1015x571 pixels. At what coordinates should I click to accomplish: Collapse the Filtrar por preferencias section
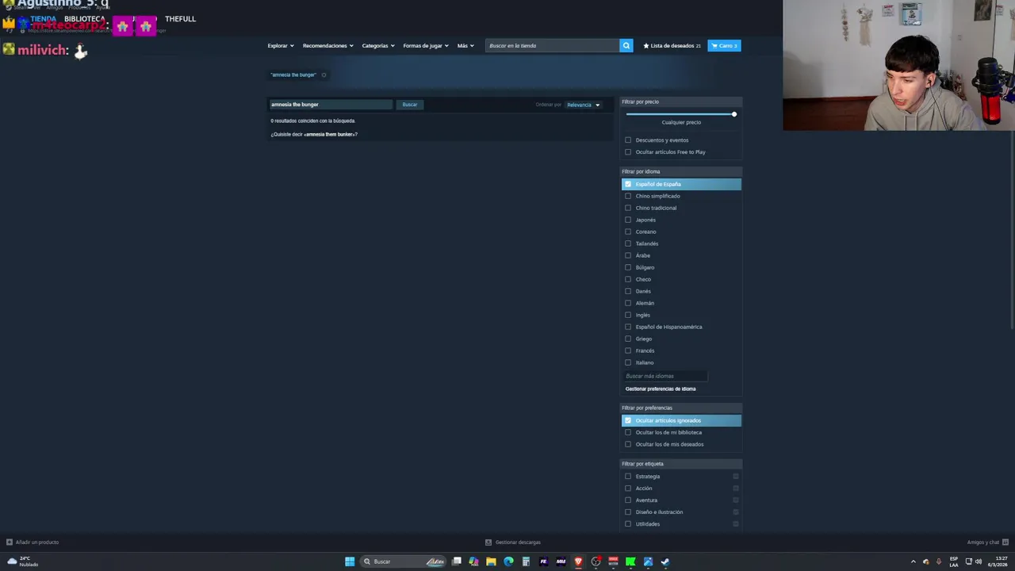681,408
